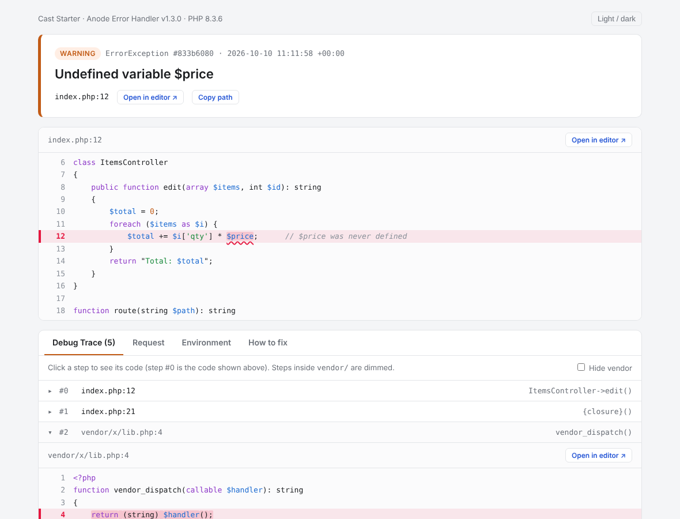Click the highlighted line 4 return (string) $handler()
Image resolution: width=680 pixels, height=519 pixels.
coord(152,514)
